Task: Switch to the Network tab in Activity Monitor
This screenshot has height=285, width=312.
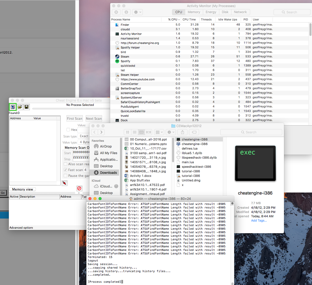Action: coord(240,12)
